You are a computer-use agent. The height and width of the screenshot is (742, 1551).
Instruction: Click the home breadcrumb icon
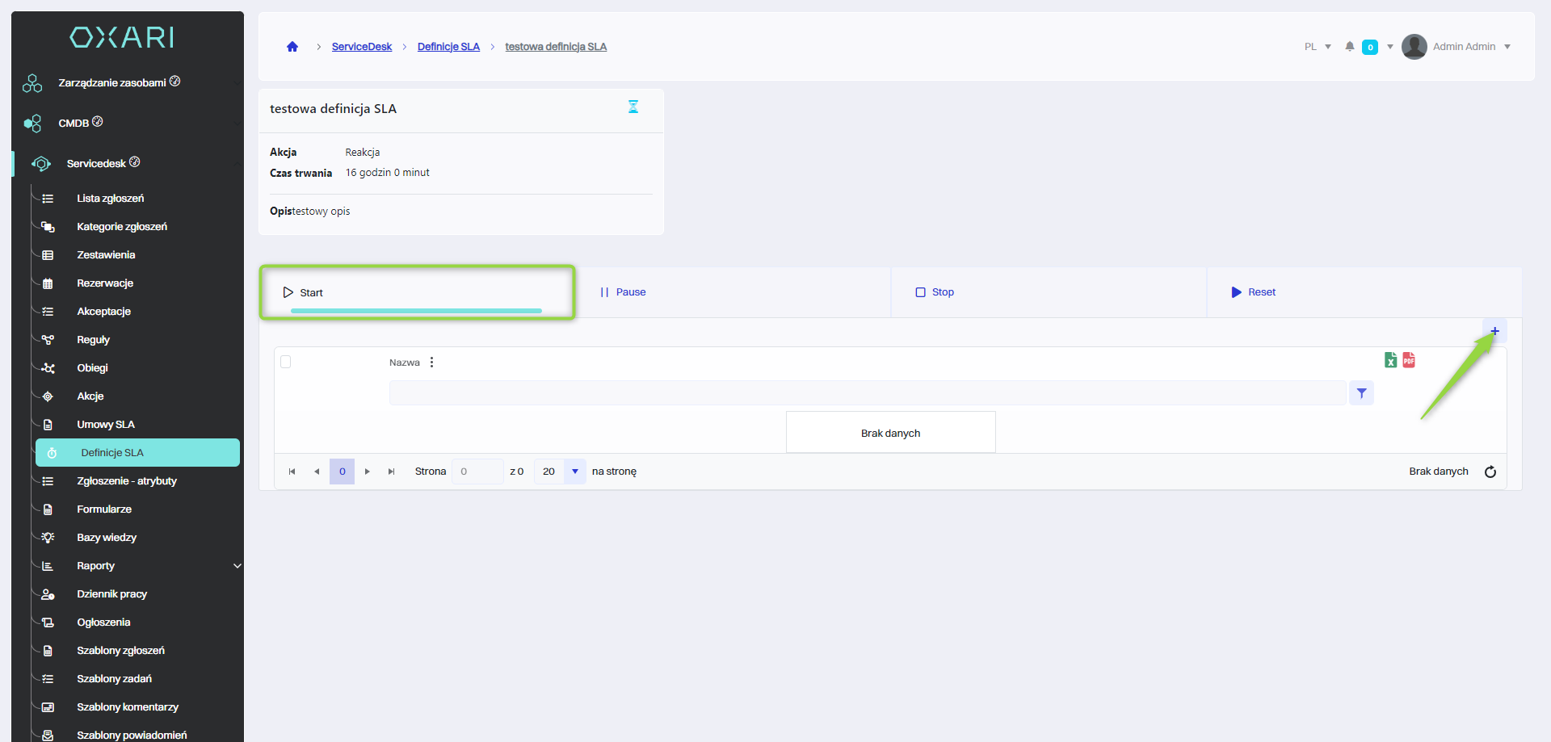[x=292, y=47]
